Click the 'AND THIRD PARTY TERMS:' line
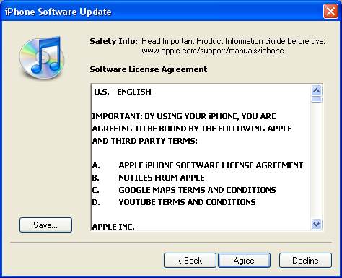This screenshot has height=278, width=342. pos(145,141)
